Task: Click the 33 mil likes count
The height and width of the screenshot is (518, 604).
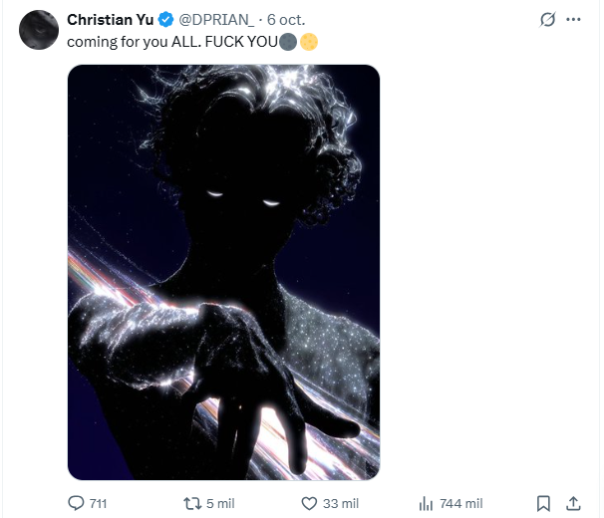Action: coord(337,504)
